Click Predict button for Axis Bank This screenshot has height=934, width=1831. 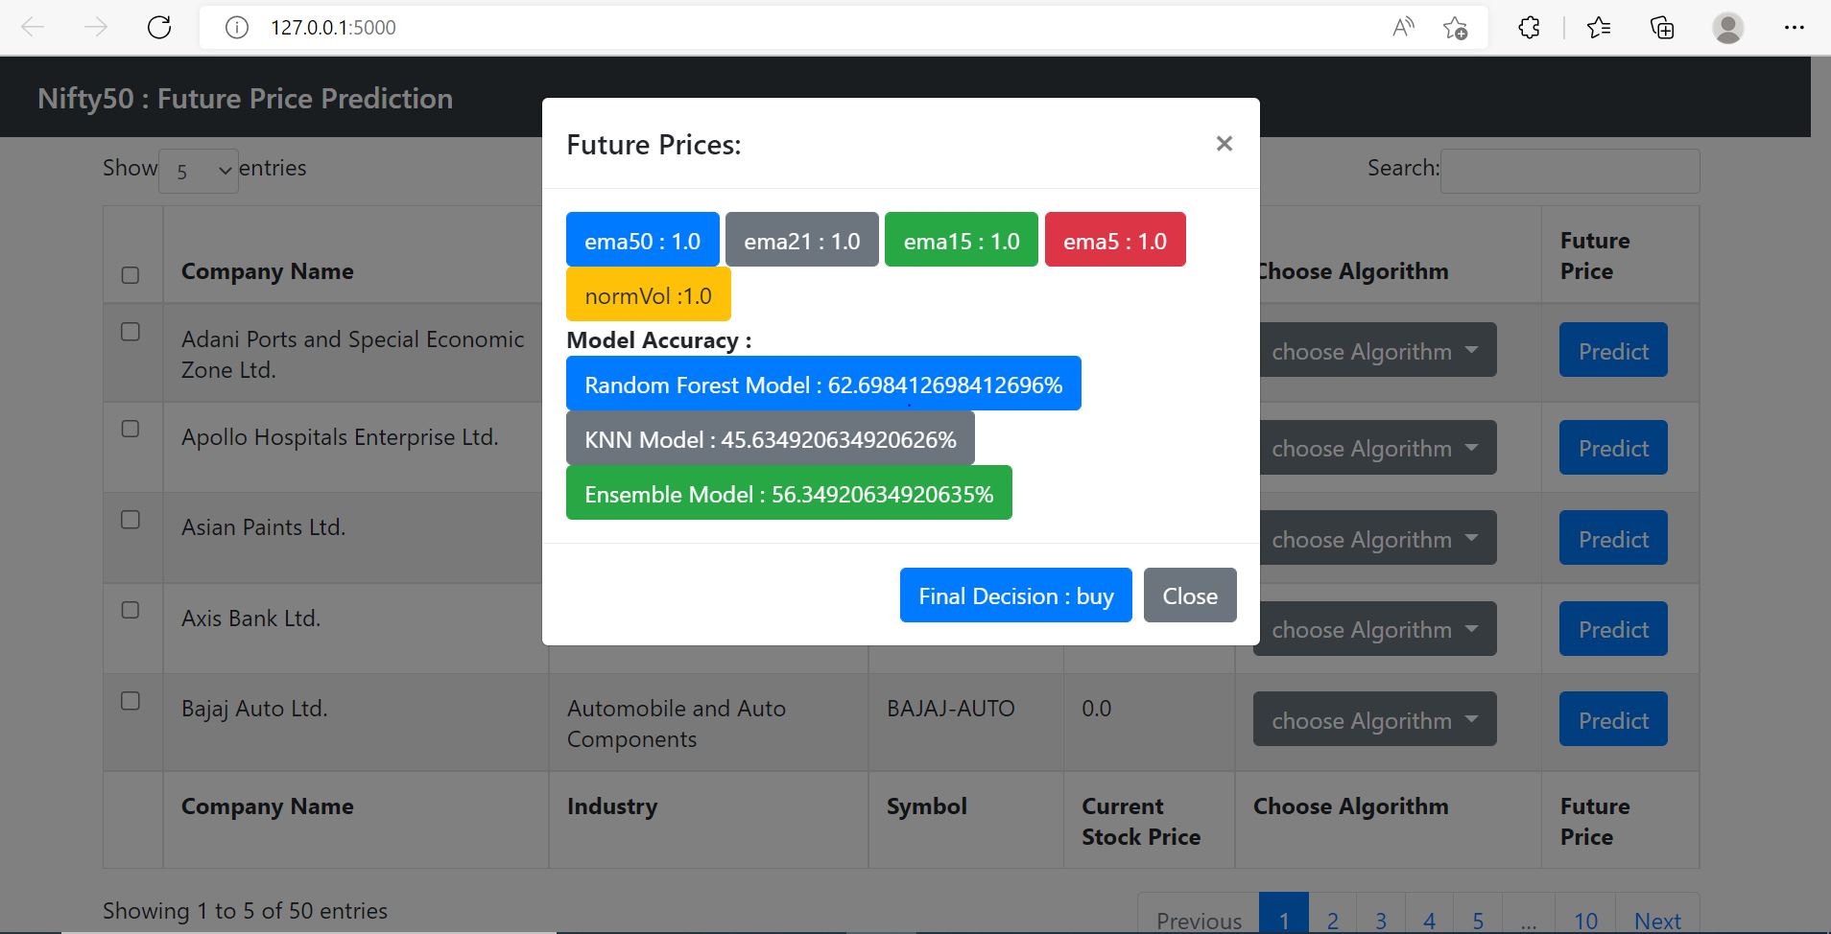tap(1613, 628)
